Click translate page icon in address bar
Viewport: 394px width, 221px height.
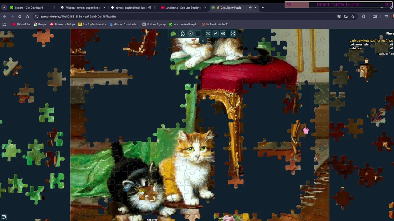click(339, 17)
